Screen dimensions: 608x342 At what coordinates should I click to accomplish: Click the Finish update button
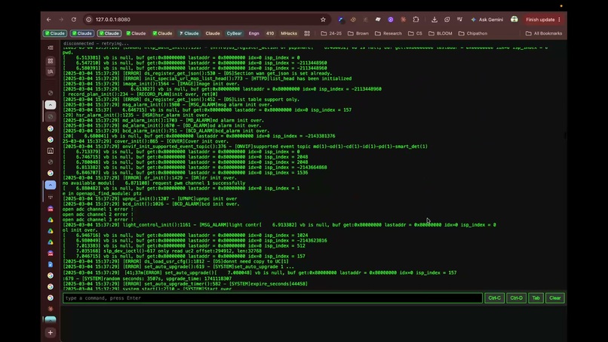[540, 20]
